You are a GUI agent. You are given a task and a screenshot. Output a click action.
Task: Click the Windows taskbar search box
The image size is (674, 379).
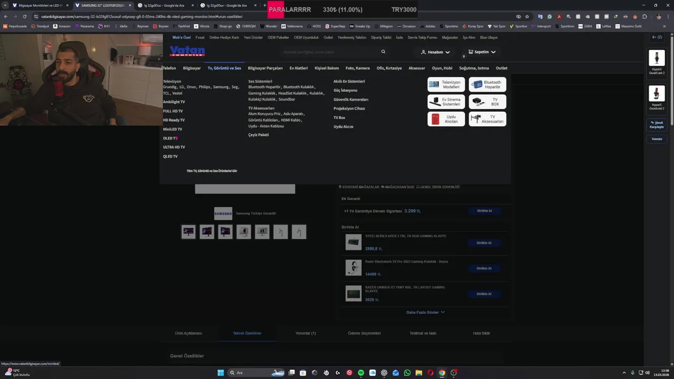[256, 373]
